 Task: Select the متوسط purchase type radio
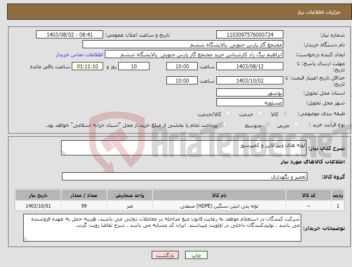tap(268, 124)
